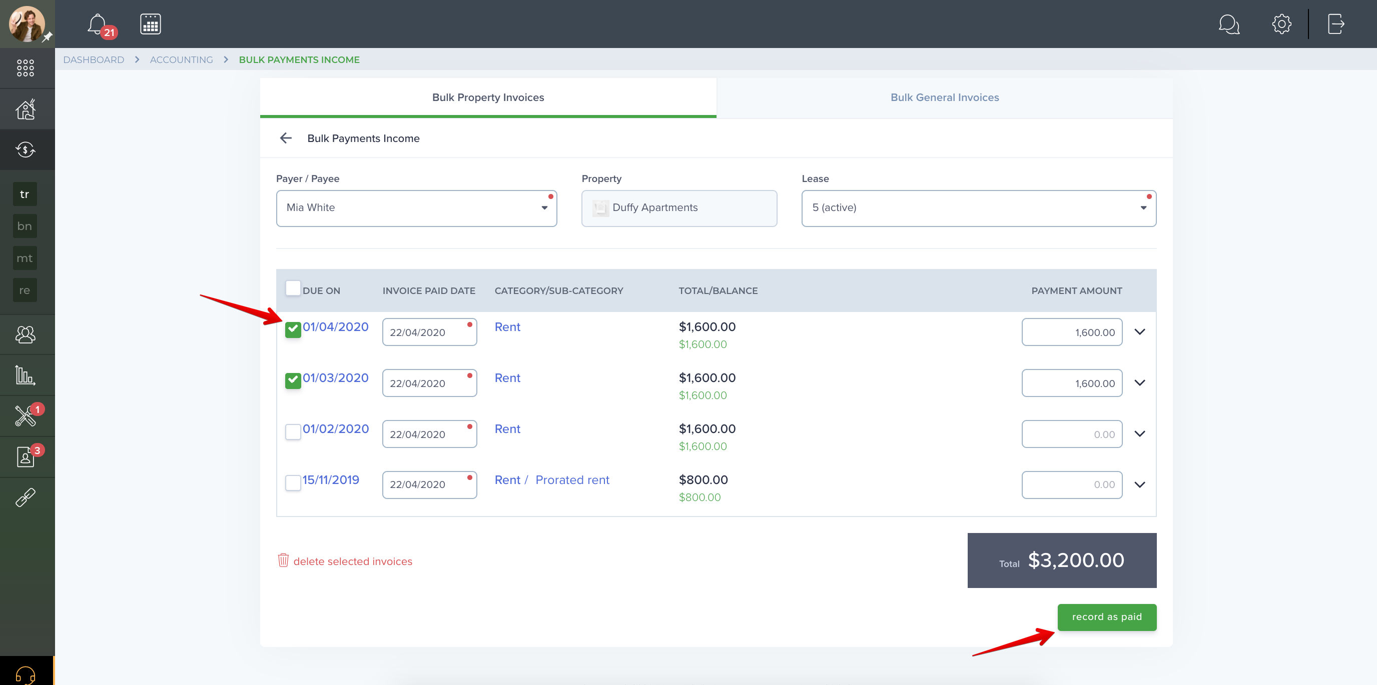Screen dimensions: 1377x685
Task: Open the contacts people icon in sidebar
Action: pyautogui.click(x=25, y=334)
